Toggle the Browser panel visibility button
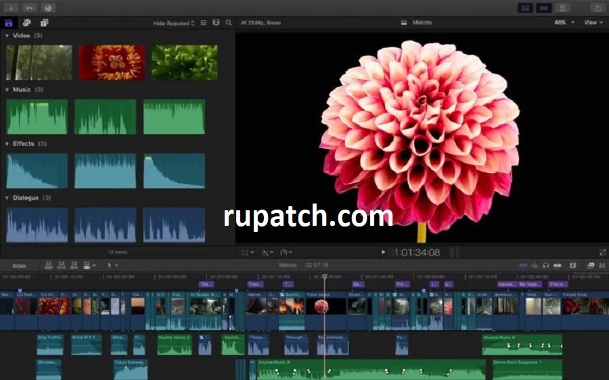Image resolution: width=609 pixels, height=380 pixels. (525, 7)
